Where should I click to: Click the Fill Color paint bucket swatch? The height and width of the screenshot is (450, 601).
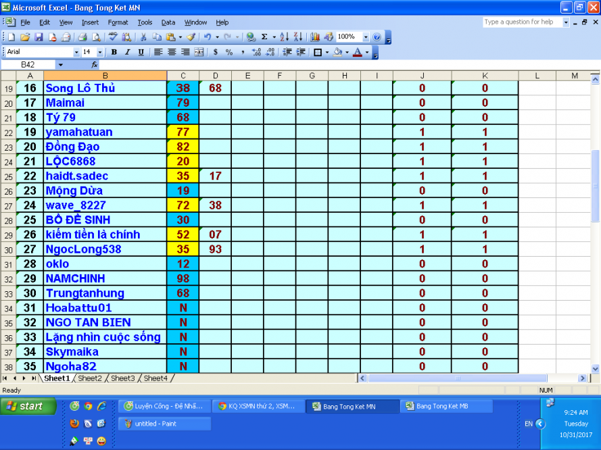tap(337, 52)
